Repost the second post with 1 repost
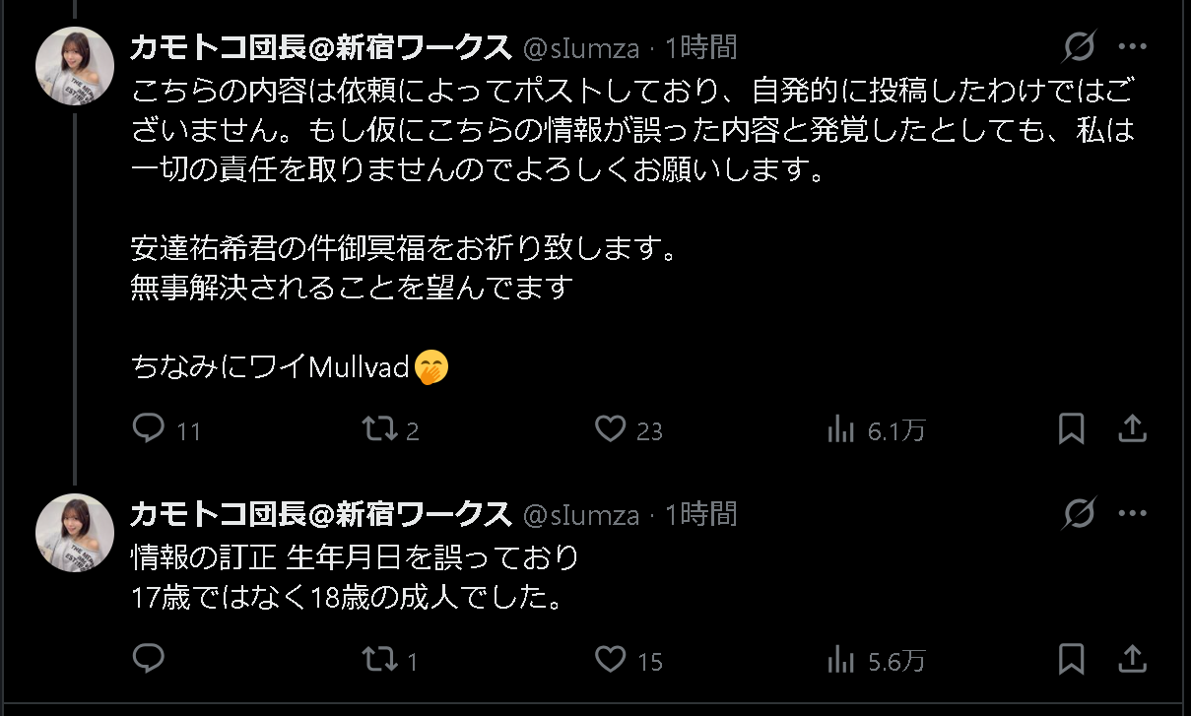Viewport: 1191px width, 716px height. (374, 659)
